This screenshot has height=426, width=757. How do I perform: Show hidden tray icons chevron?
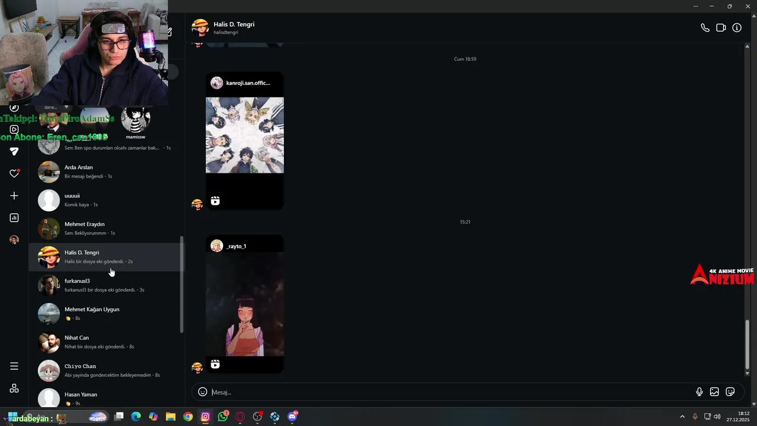pyautogui.click(x=682, y=417)
